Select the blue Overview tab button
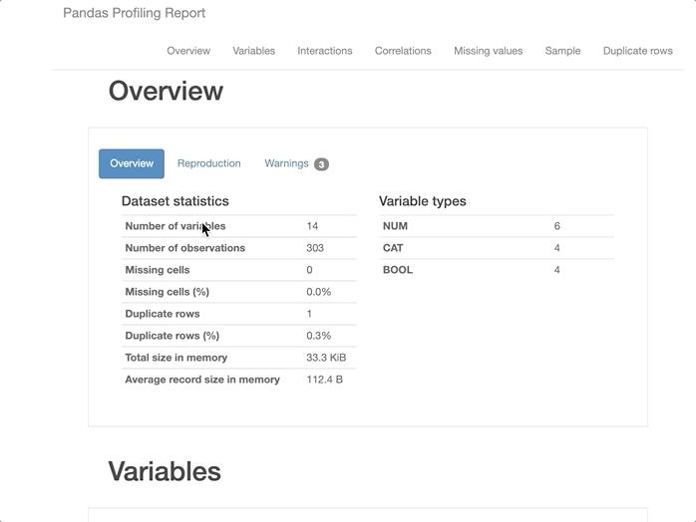This screenshot has width=696, height=522. (x=132, y=163)
